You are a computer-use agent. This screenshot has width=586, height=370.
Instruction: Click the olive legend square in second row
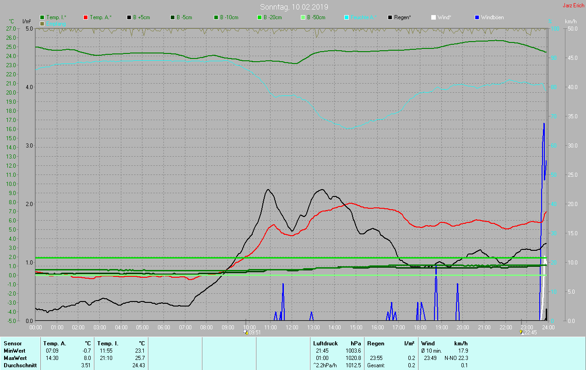[x=42, y=23]
